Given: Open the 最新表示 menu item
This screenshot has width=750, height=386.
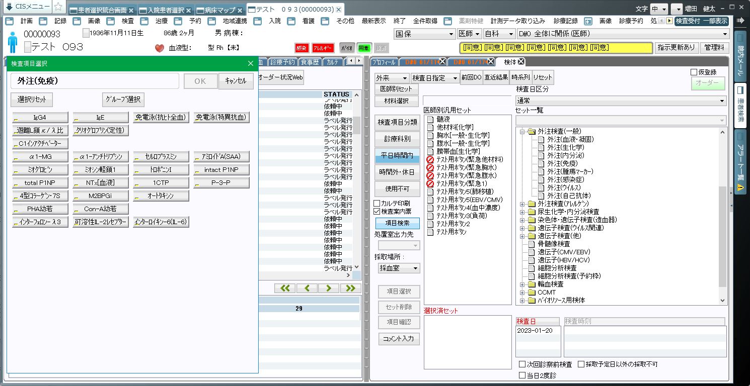Looking at the screenshot, I should (x=374, y=21).
